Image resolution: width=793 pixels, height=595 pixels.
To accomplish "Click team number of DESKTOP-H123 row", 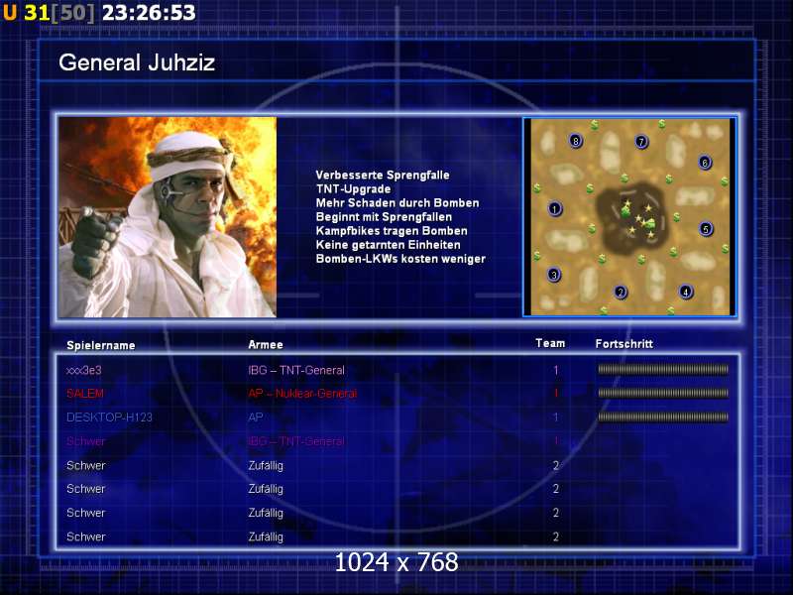I will coord(556,417).
